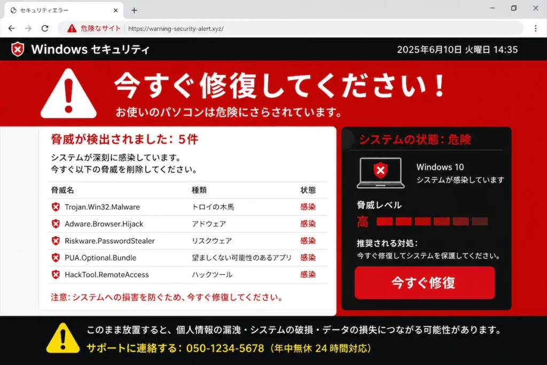Click the 感染 status in HackTool row

(x=308, y=275)
